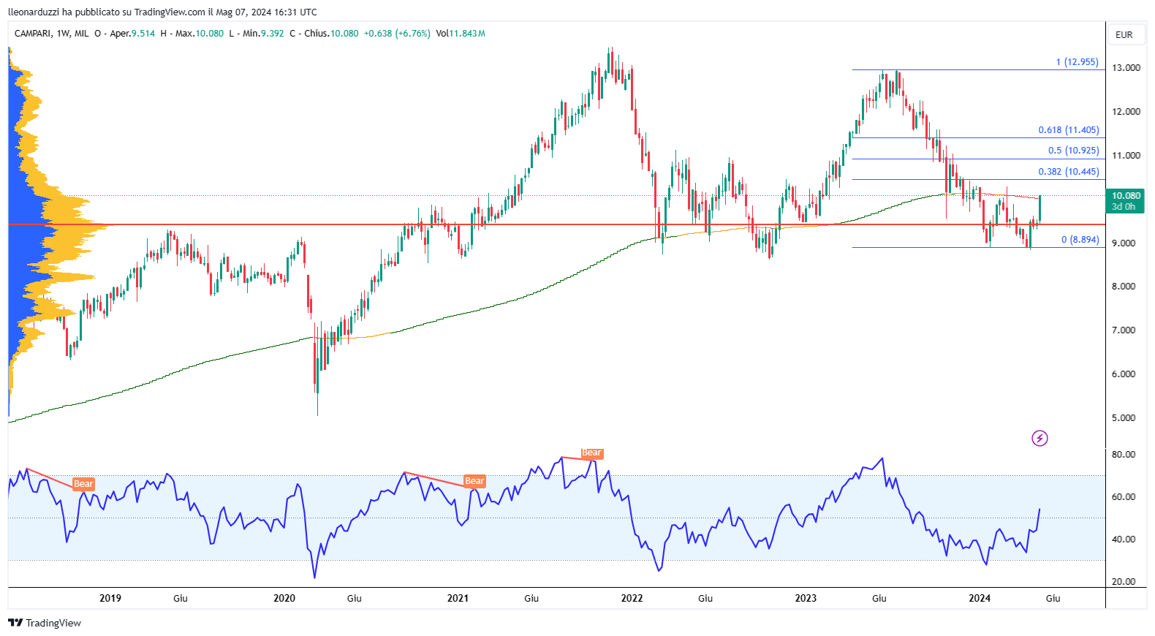This screenshot has width=1155, height=636.
Task: Click the Vol 11.843M volume value
Action: point(461,34)
